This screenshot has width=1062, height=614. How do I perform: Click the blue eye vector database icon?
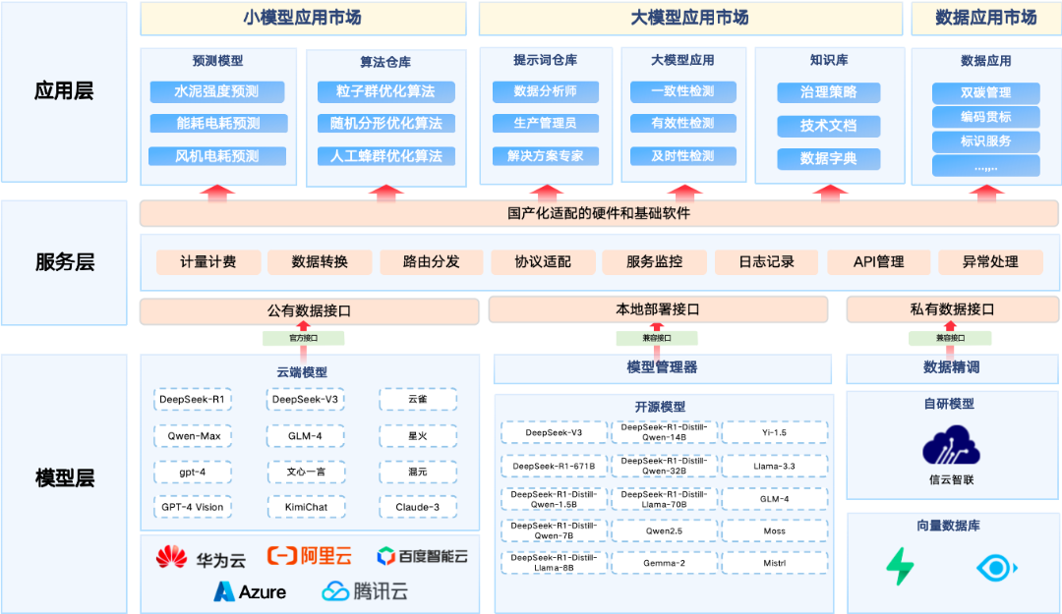996,568
